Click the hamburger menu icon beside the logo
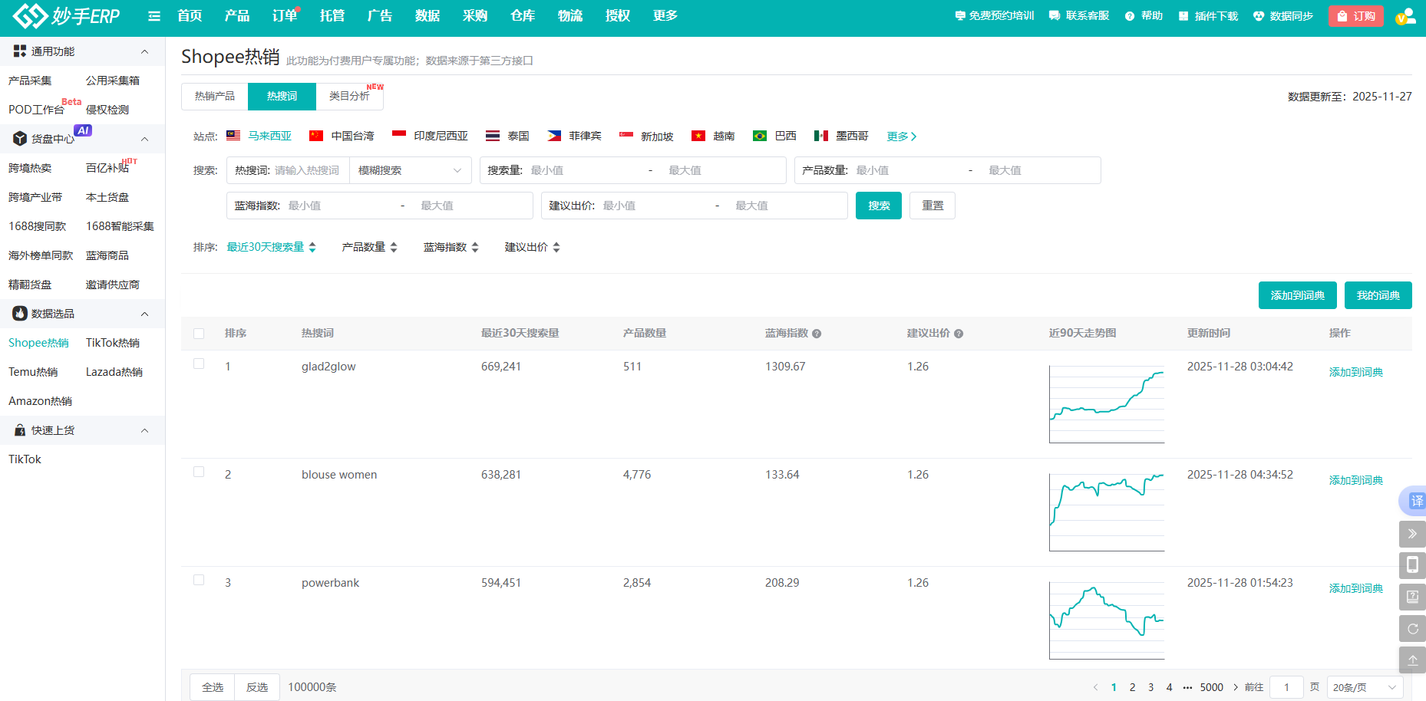 point(154,16)
